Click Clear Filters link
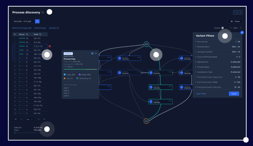This screenshot has width=253, height=146. (x=201, y=94)
